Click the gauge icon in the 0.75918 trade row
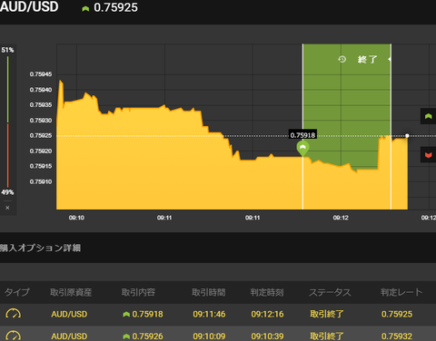 [14, 314]
